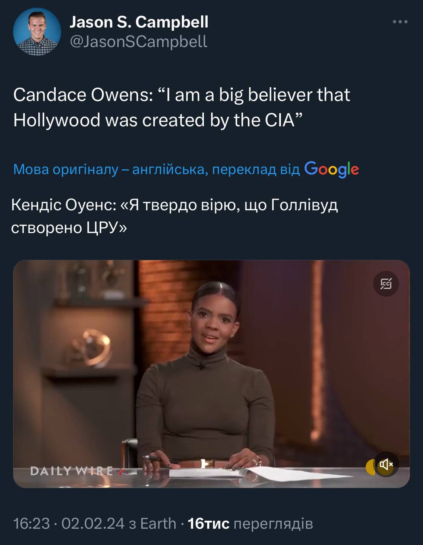Viewport: 423px width, 545px height.
Task: Unmute the video with the speaker icon
Action: click(386, 464)
